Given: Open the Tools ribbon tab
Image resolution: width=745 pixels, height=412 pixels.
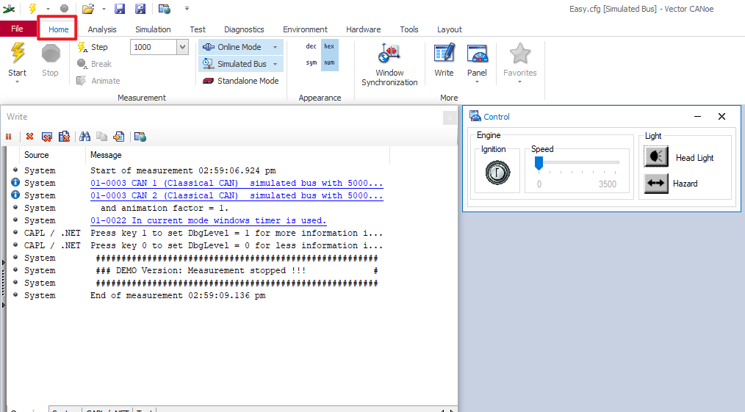Looking at the screenshot, I should 409,29.
